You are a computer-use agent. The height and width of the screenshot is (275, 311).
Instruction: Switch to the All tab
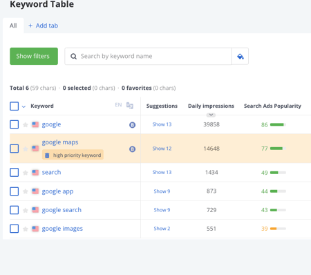click(13, 26)
